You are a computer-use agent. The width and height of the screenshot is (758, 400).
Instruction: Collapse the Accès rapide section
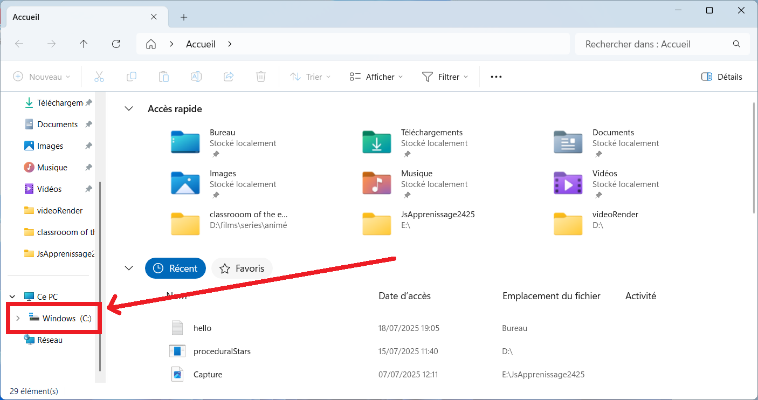coord(129,109)
